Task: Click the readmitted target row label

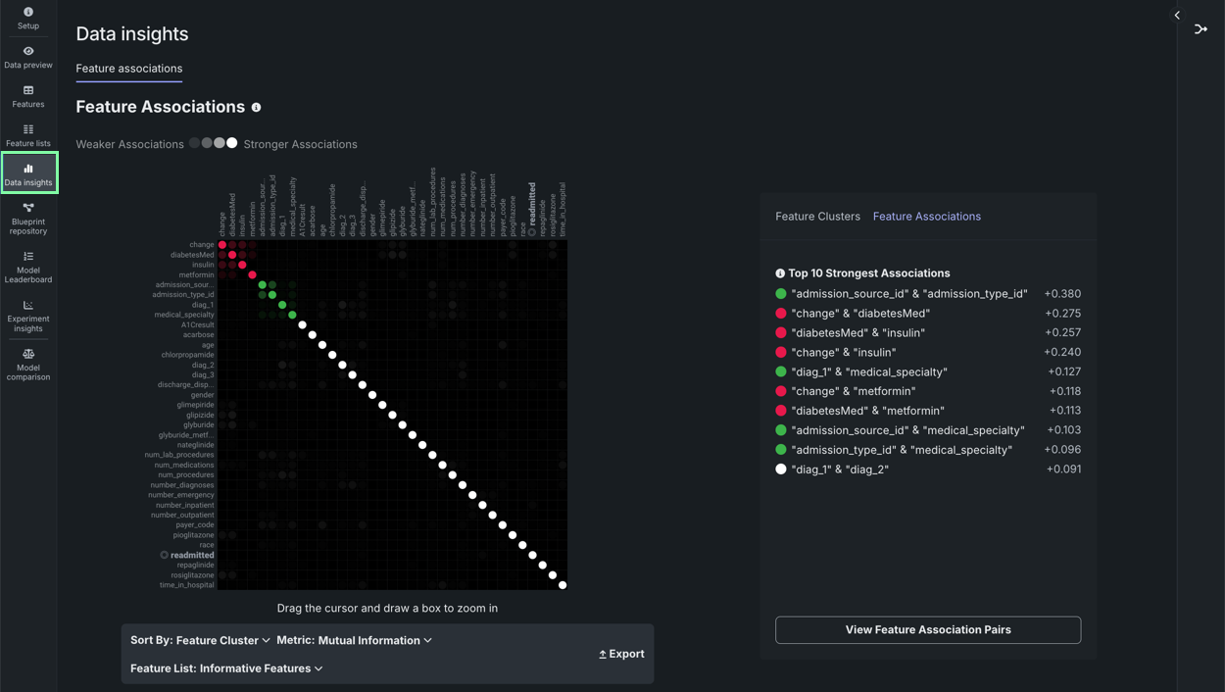Action: coord(191,555)
